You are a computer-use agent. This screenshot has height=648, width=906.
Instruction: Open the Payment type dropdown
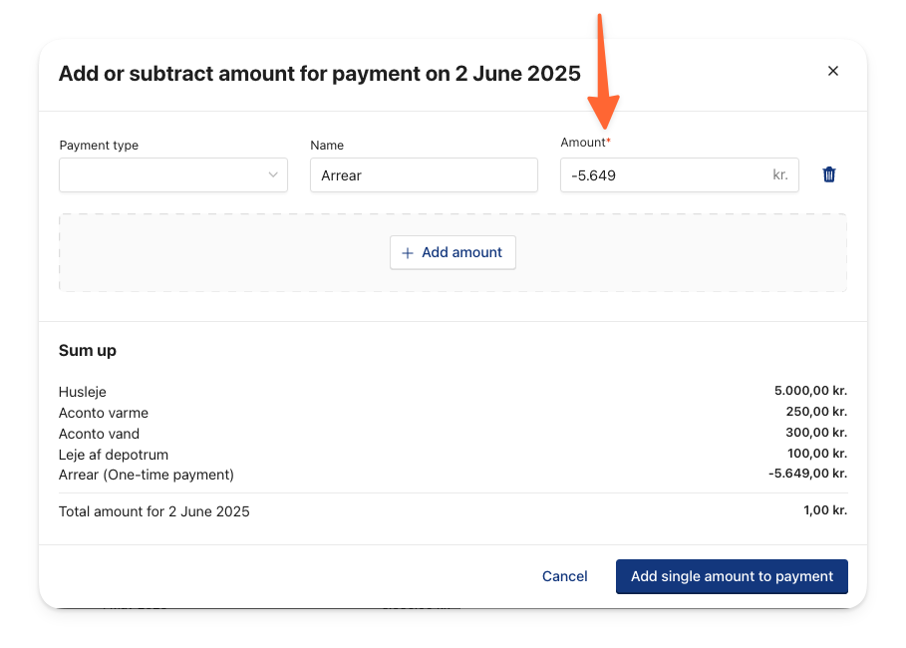[173, 175]
